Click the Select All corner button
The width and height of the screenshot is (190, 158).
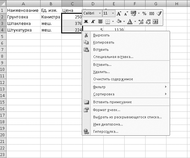(3, 4)
